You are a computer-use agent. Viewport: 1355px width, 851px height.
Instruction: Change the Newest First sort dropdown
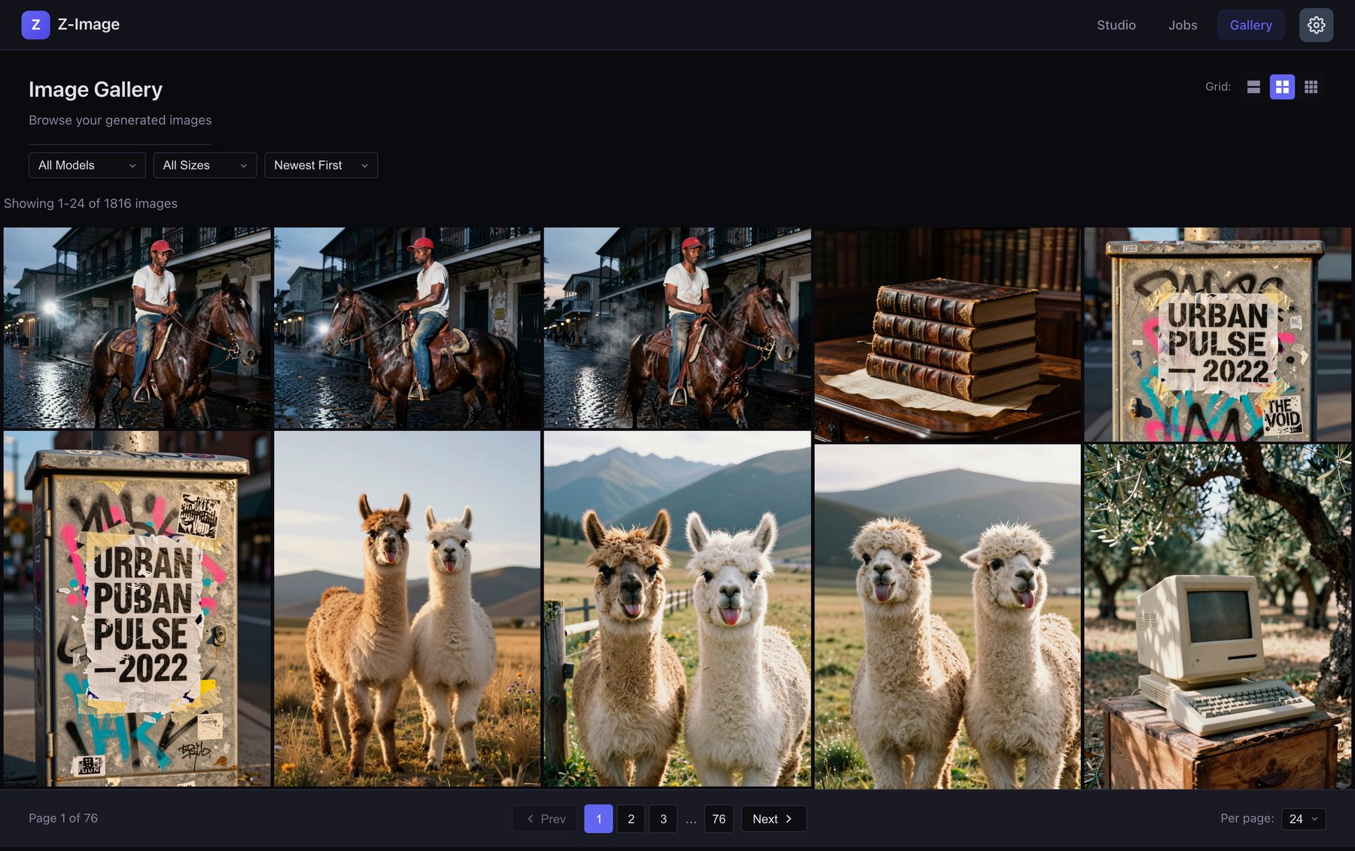point(321,166)
